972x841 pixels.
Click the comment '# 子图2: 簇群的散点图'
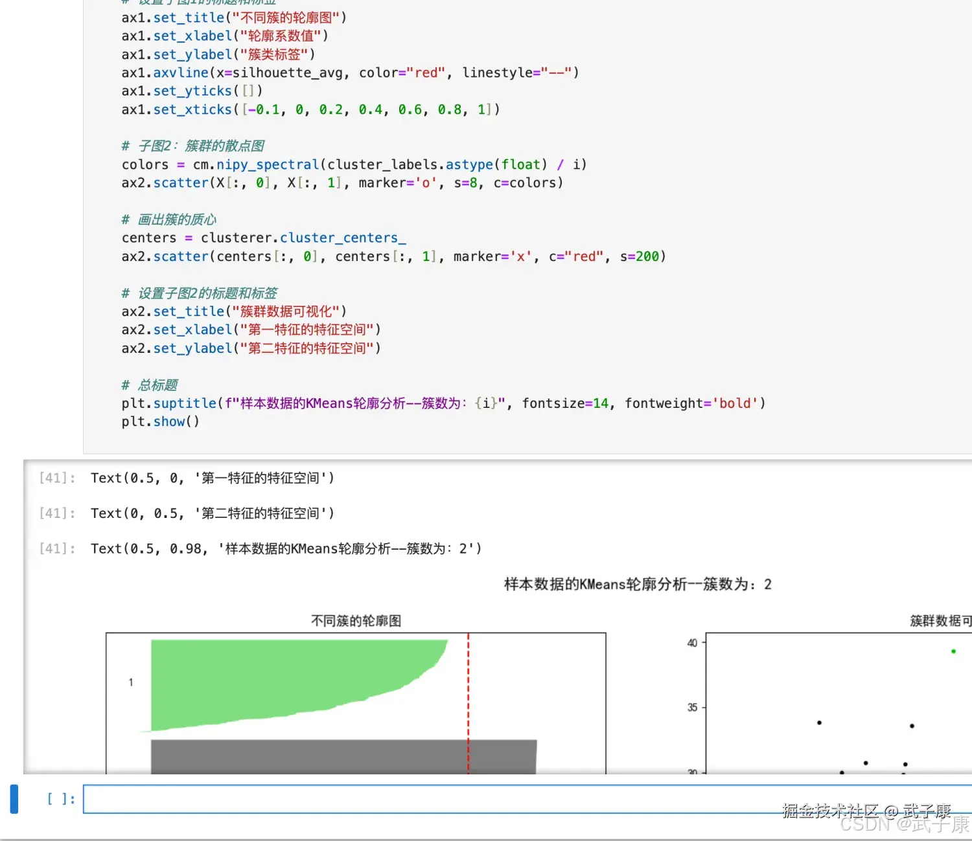(x=193, y=146)
